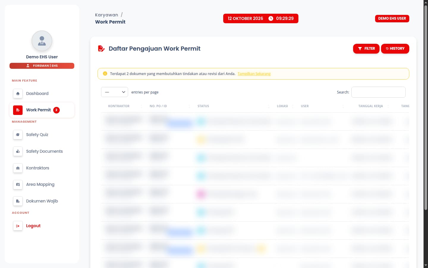Open the Dokumen Wajib menu
Viewport: 428px width, 268px height.
(42, 201)
